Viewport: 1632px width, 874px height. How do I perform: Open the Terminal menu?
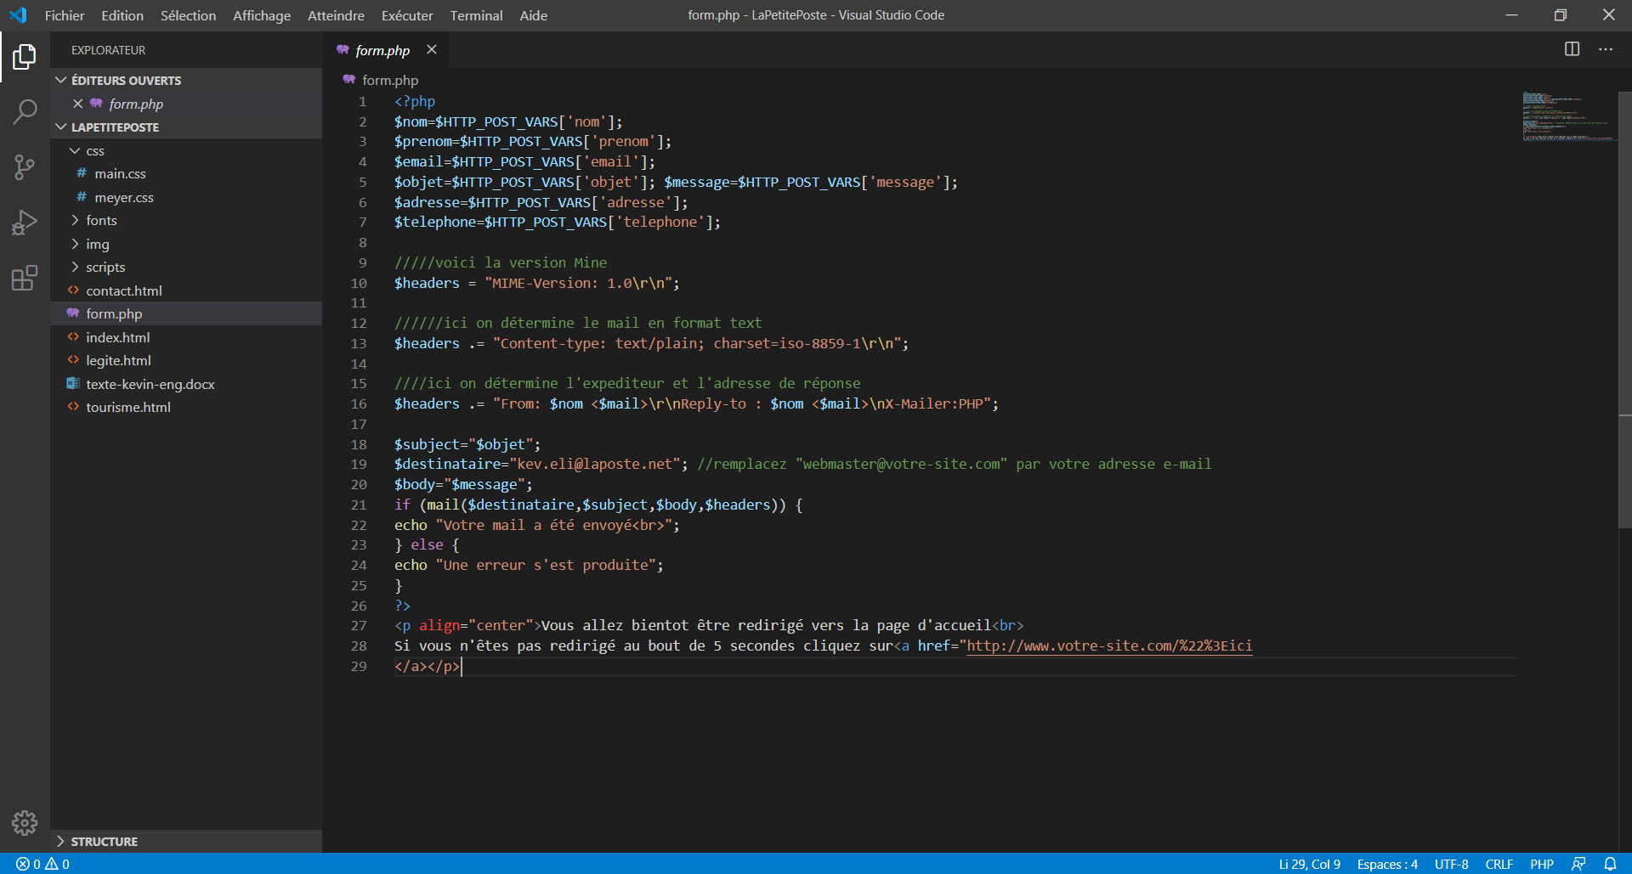pyautogui.click(x=476, y=15)
